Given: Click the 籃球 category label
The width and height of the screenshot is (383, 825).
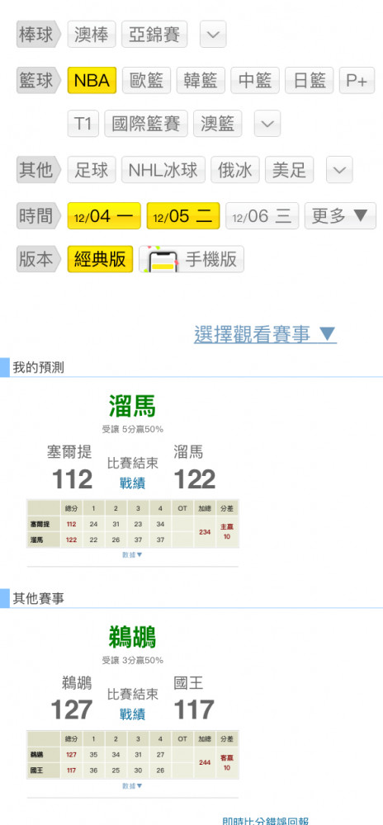Looking at the screenshot, I should pos(37,81).
